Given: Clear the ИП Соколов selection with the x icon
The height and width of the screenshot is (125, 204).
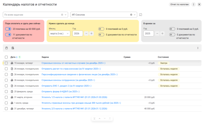Looking at the screenshot, I should (x=131, y=15).
